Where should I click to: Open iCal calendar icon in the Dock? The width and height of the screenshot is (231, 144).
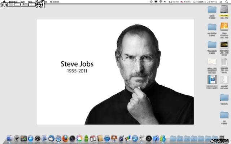(x=93, y=138)
